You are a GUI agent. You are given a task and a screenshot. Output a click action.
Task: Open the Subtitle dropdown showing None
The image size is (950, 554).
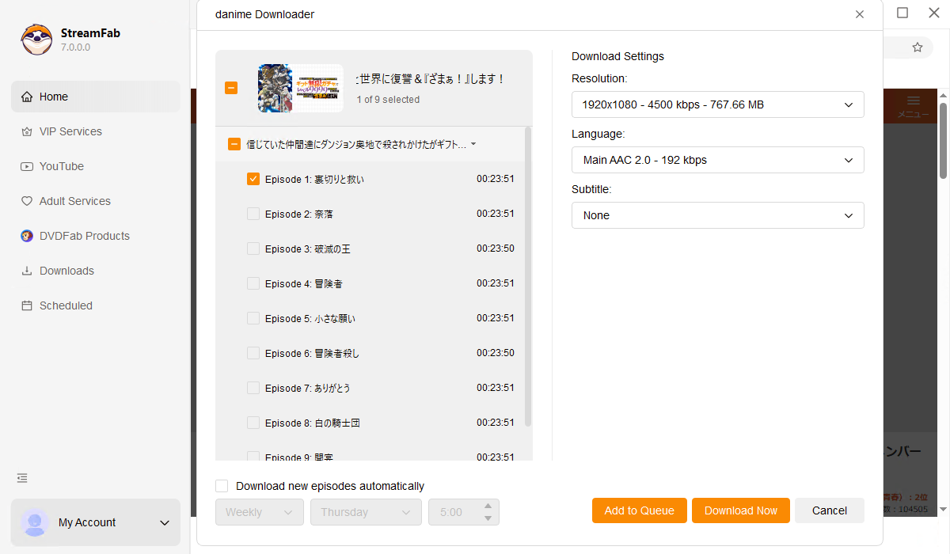(x=716, y=215)
